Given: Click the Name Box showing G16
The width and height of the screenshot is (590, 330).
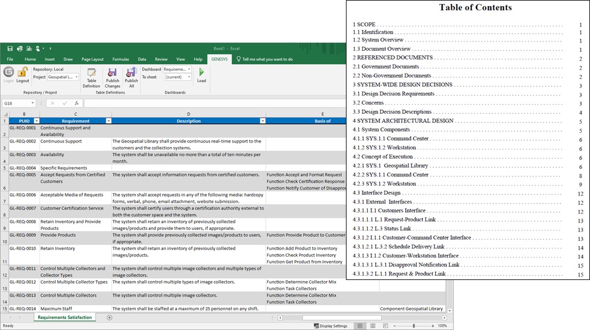Looking at the screenshot, I should [16, 103].
